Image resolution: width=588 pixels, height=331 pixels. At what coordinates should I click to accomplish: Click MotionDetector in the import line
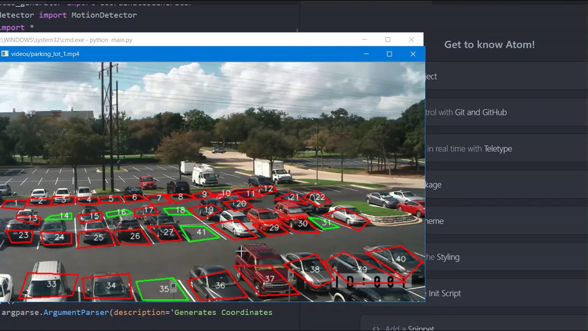[x=104, y=15]
